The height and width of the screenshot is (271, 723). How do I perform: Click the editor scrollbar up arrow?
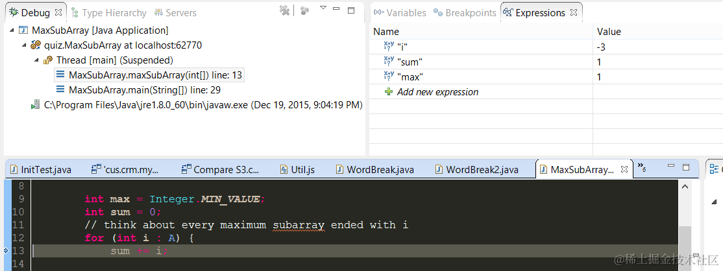click(685, 187)
